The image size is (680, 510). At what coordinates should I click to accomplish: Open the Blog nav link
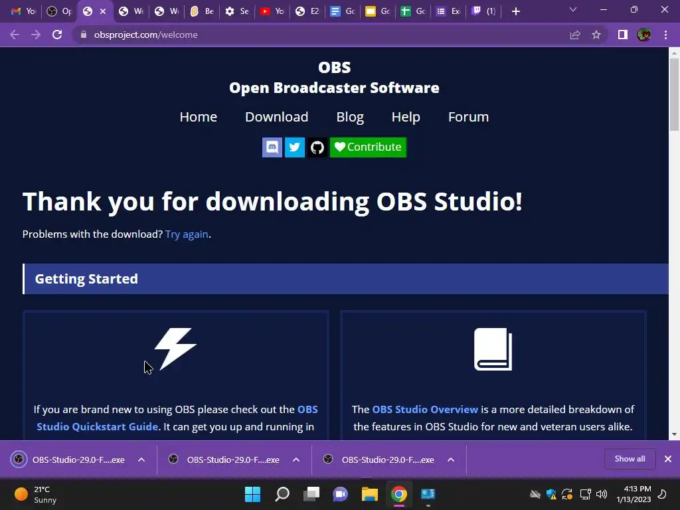click(350, 117)
